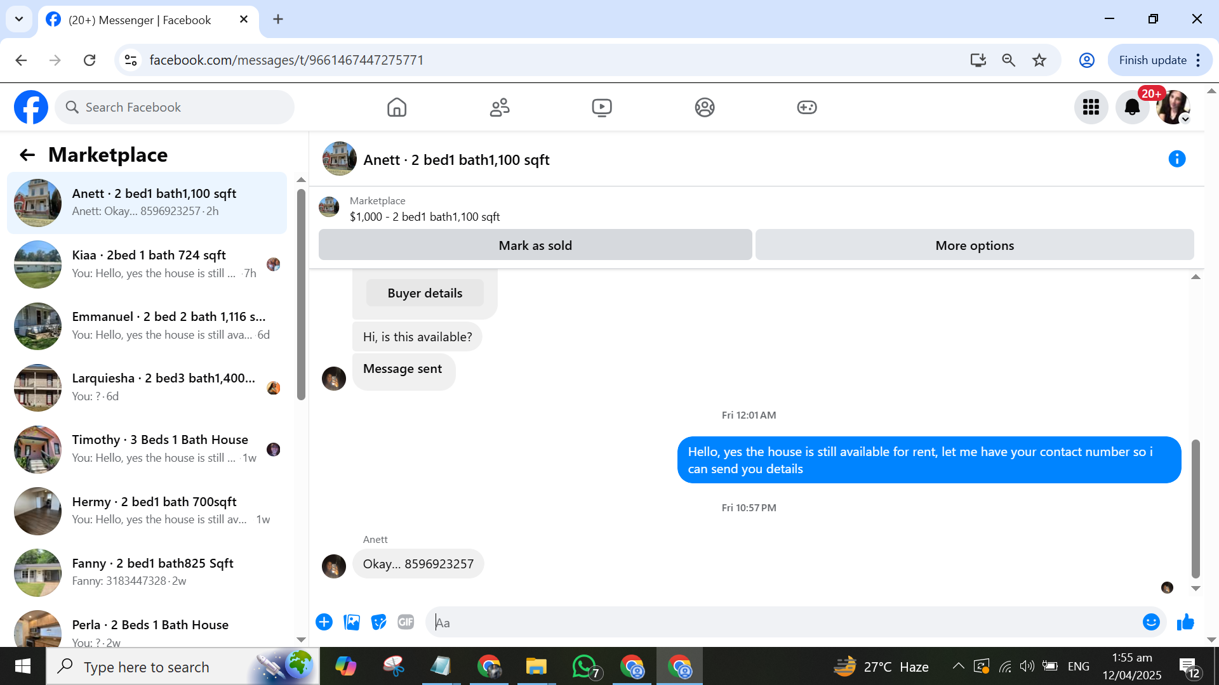The width and height of the screenshot is (1219, 685).
Task: Open the Facebook menu grid icon
Action: tap(1091, 107)
